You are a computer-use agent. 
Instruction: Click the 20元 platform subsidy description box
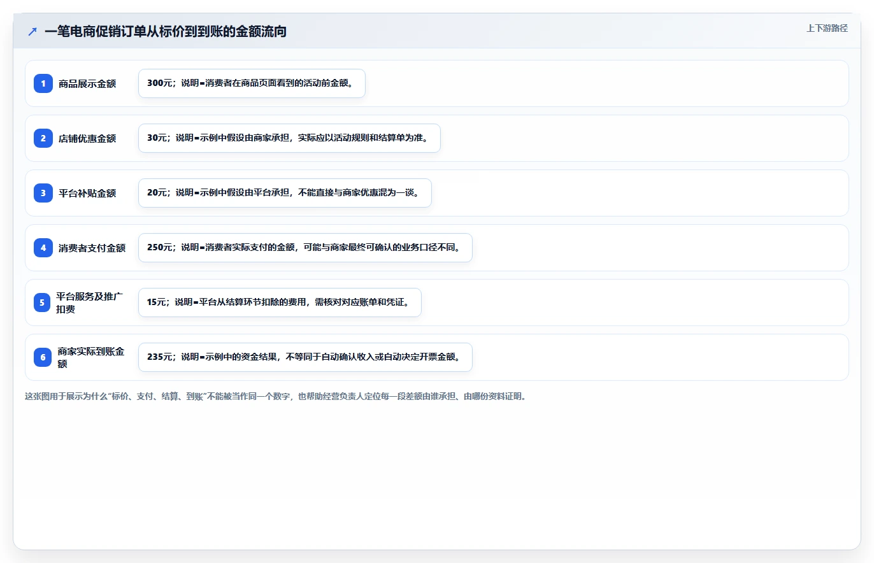tap(285, 193)
